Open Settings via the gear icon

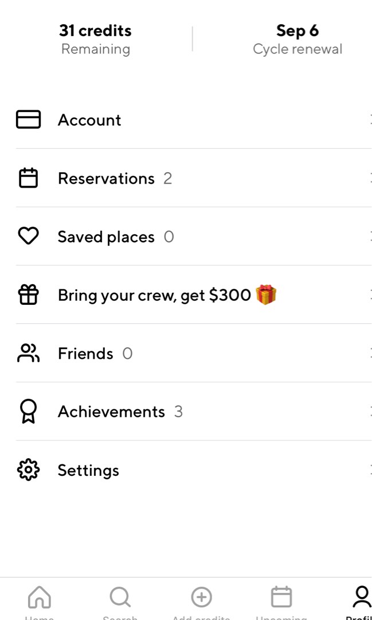[28, 470]
